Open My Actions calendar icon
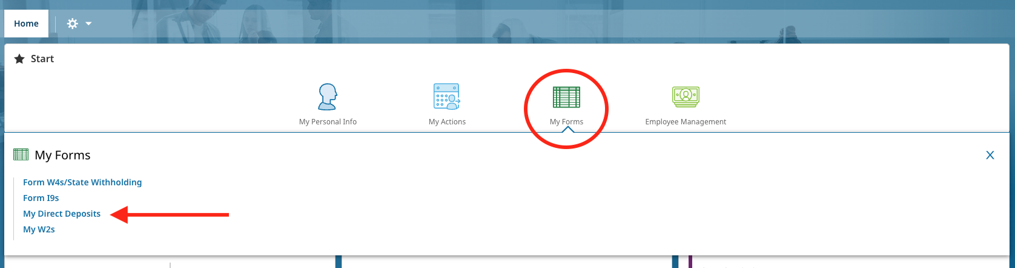 [447, 97]
